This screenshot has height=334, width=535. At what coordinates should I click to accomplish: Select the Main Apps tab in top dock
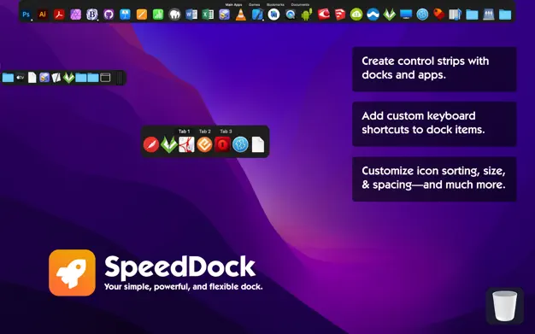click(233, 5)
